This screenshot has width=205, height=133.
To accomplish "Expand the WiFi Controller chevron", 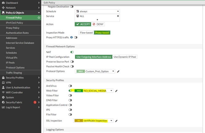I will [x=39, y=92].
